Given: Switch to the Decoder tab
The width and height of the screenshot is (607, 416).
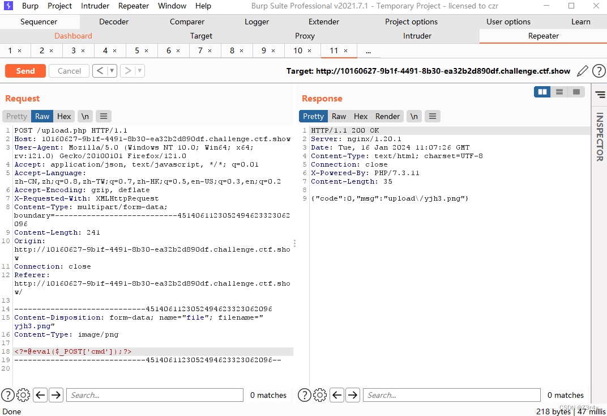Looking at the screenshot, I should (x=114, y=22).
